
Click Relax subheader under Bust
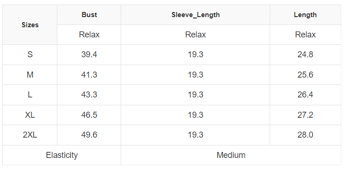89,35
